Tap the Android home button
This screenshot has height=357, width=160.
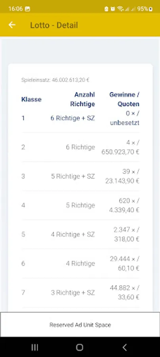pos(80,347)
